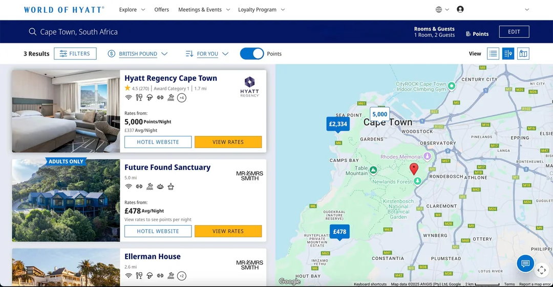Image resolution: width=553 pixels, height=287 pixels.
Task: Open the Offers menu item
Action: click(162, 10)
